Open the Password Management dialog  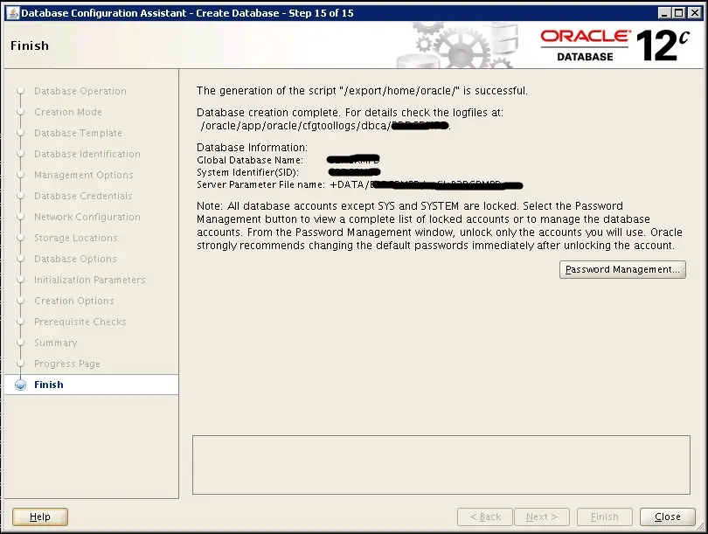pos(622,269)
